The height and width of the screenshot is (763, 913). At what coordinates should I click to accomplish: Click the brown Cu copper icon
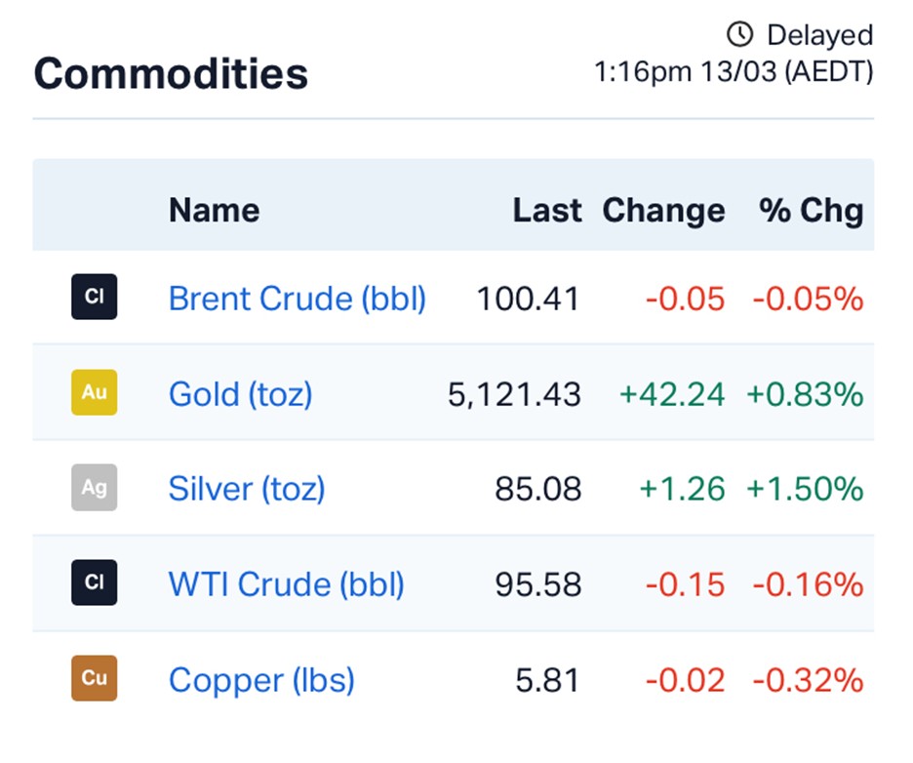click(94, 678)
